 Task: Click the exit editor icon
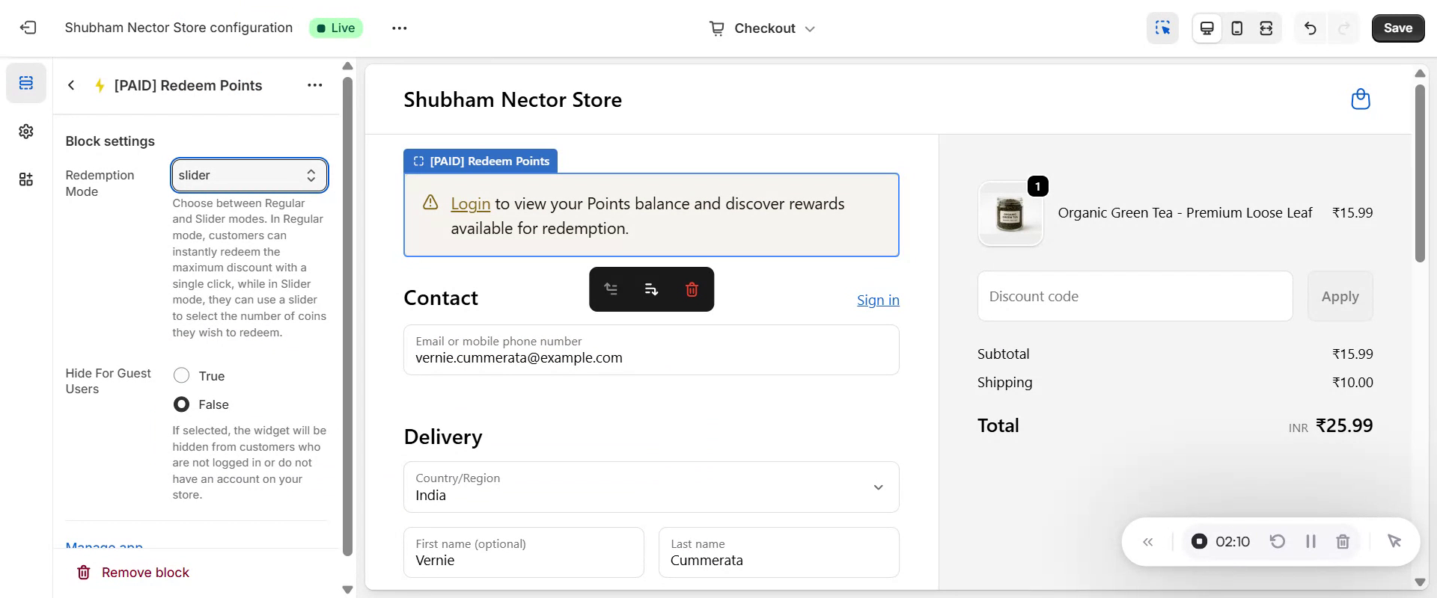28,28
